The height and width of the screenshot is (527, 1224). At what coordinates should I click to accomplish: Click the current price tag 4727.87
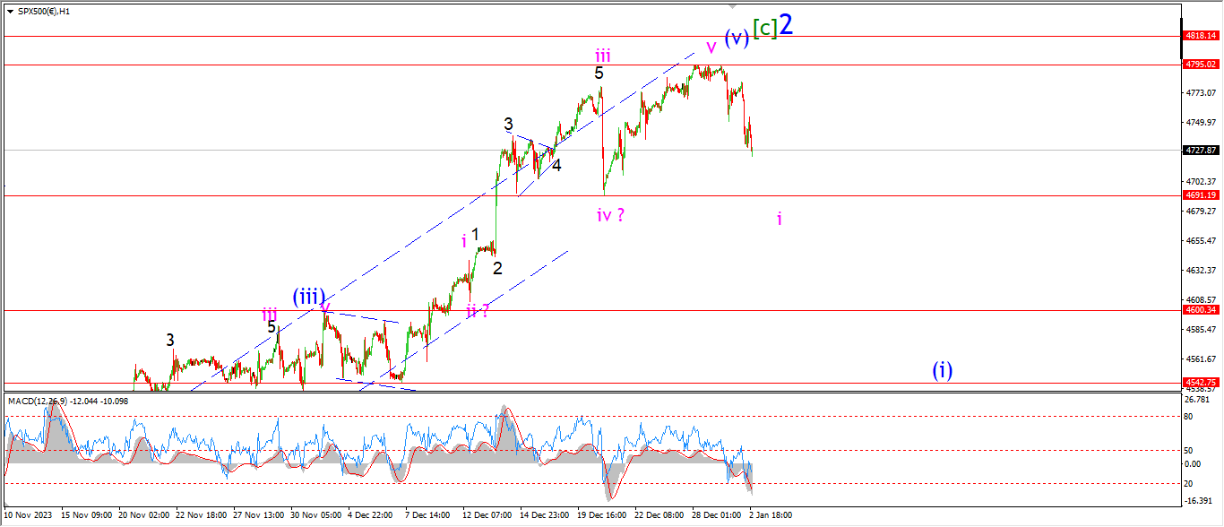pos(1199,151)
